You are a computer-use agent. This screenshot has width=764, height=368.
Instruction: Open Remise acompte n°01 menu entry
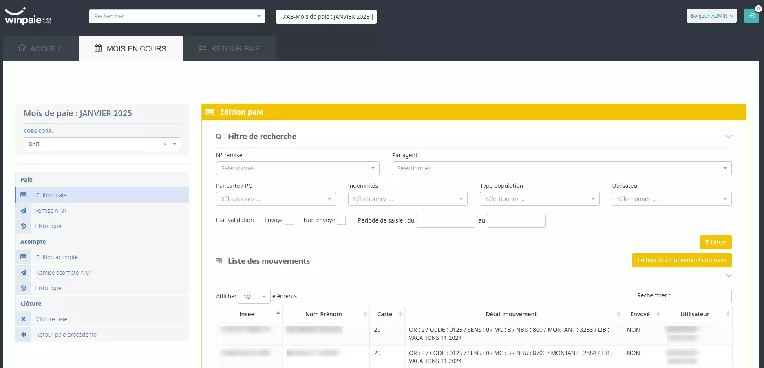point(102,273)
